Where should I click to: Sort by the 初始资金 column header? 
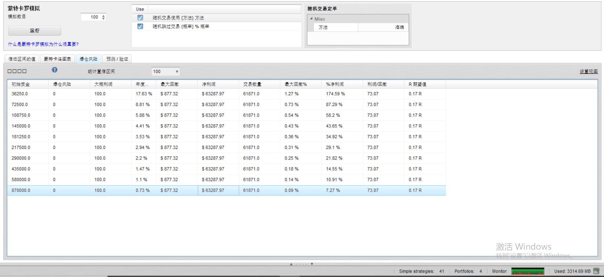click(28, 84)
